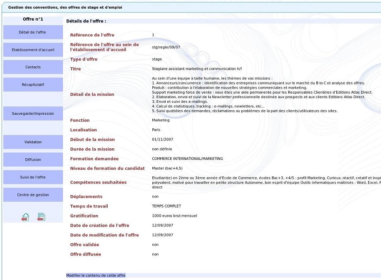Viewport: 381px width, 280px height.
Task: Select the Validation menu item
Action: point(33,142)
